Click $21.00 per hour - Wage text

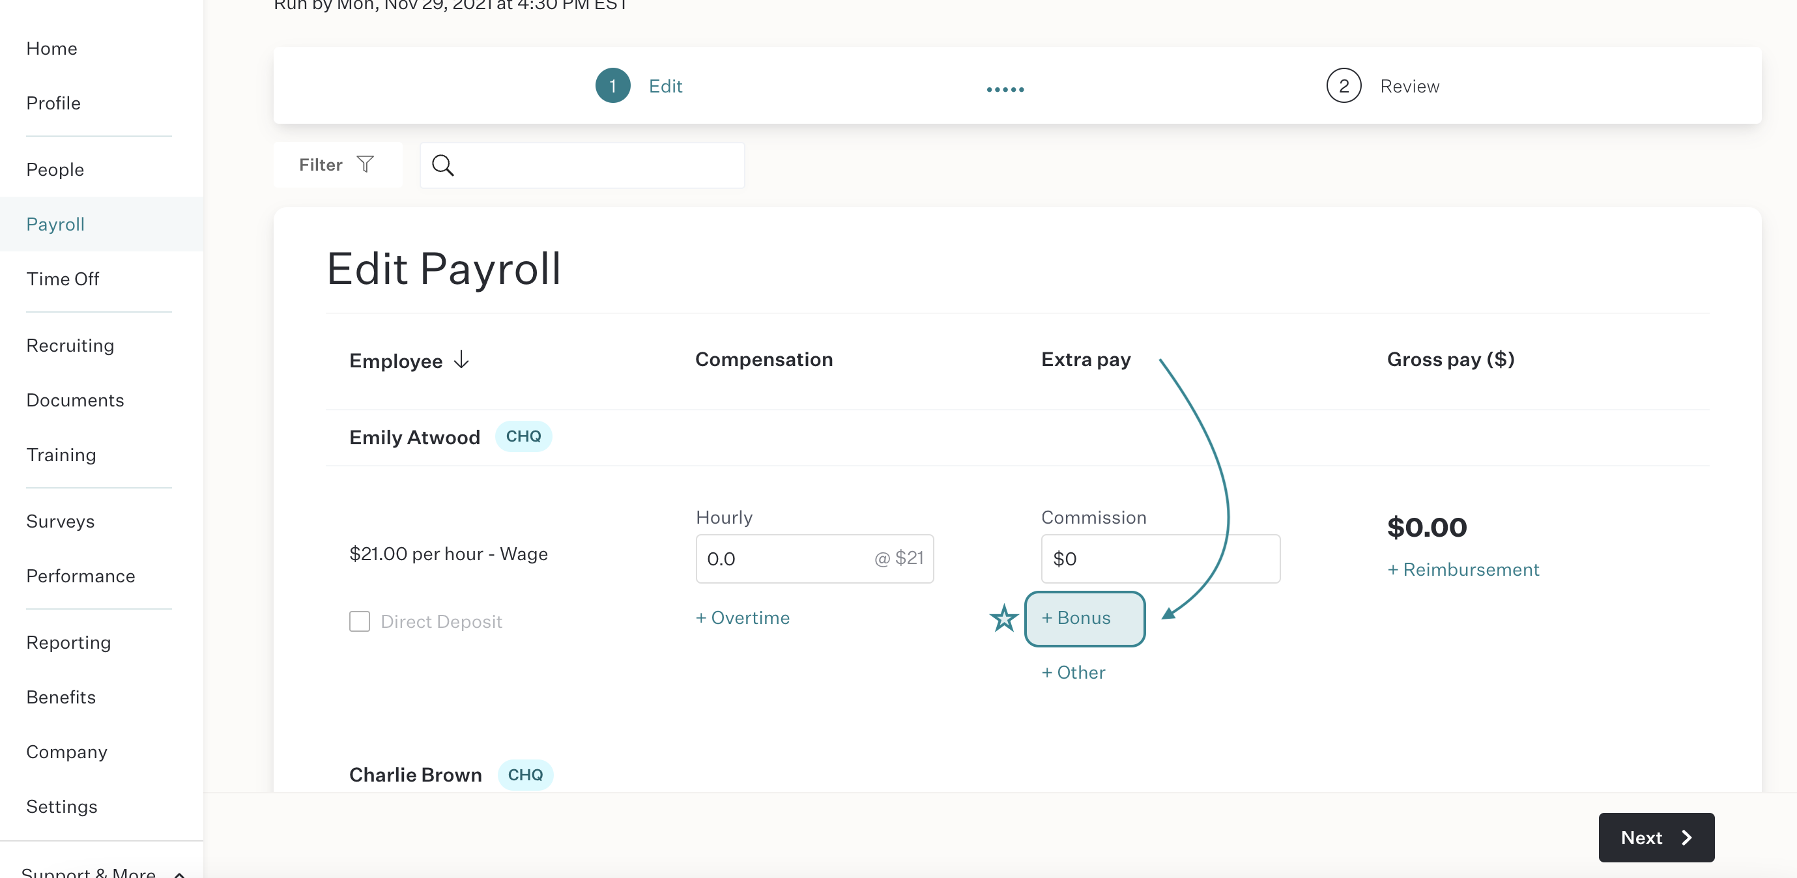[x=448, y=554]
